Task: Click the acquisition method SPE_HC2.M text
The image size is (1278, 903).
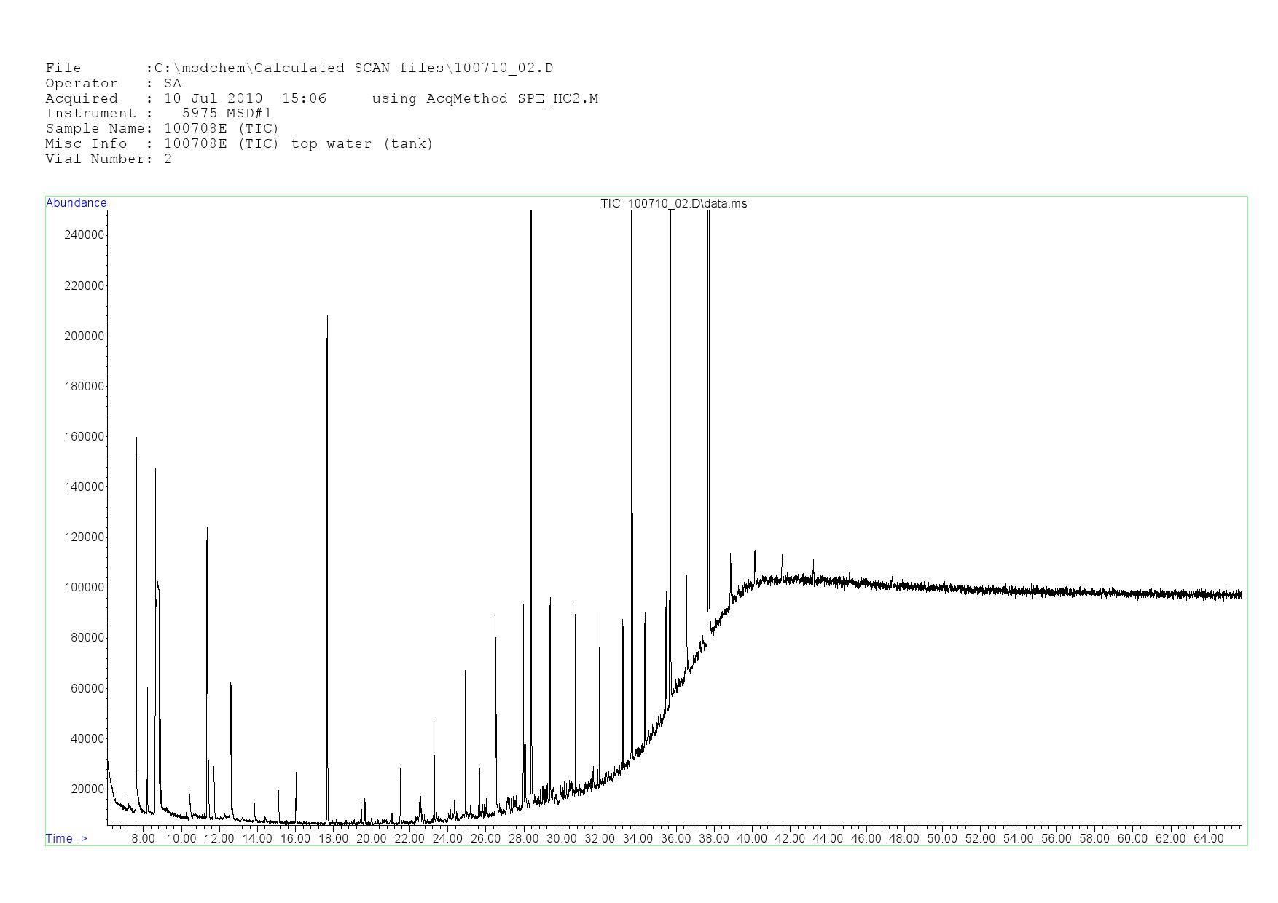Action: tap(557, 99)
